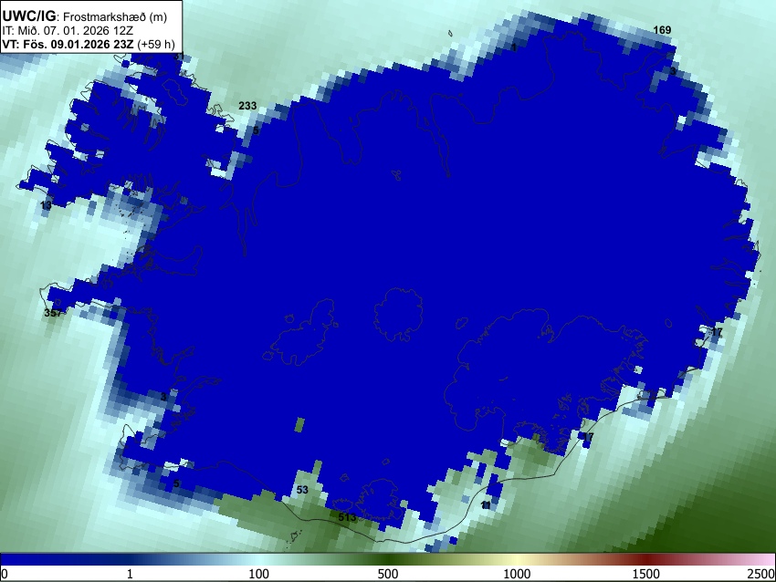
Task: Click dark red segment of color scale above 1500
Action: pyautogui.click(x=646, y=559)
